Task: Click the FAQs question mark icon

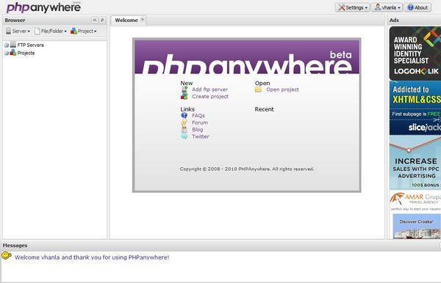Action: (184, 115)
